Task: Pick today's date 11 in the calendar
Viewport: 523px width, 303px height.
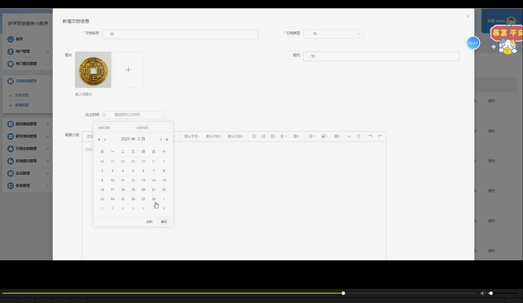Action: (123, 180)
